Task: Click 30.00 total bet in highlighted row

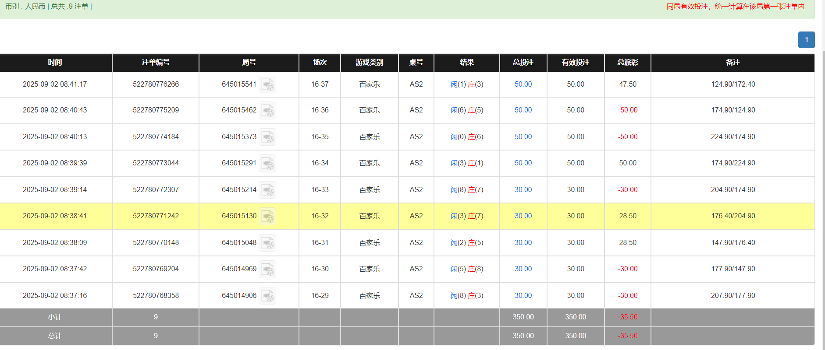Action: pos(523,216)
